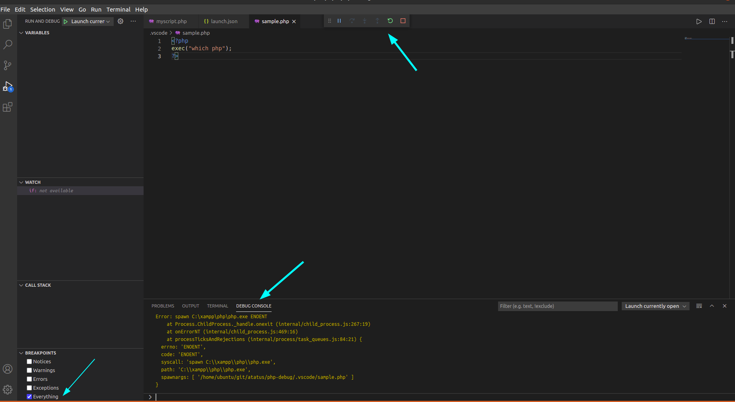Open the debug session selector dropdown
The width and height of the screenshot is (735, 402).
click(655, 306)
